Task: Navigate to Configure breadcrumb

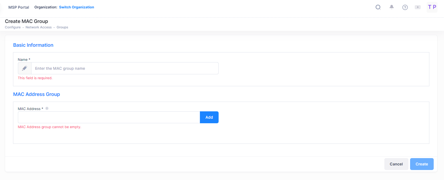Action: [13, 27]
